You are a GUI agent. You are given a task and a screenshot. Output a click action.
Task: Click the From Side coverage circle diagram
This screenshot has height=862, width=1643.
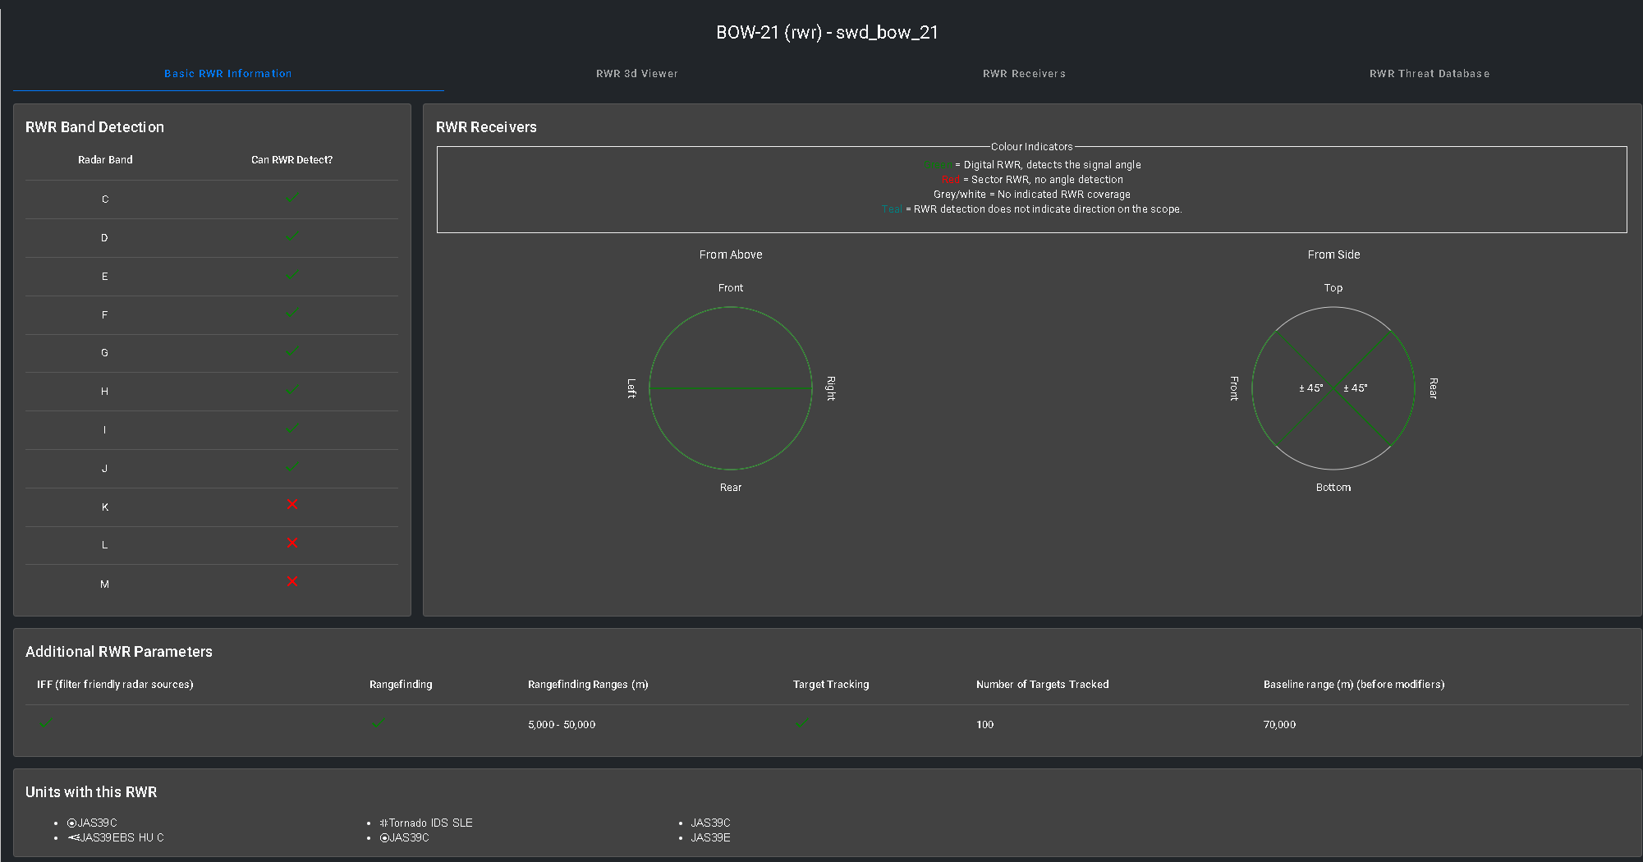pos(1333,388)
